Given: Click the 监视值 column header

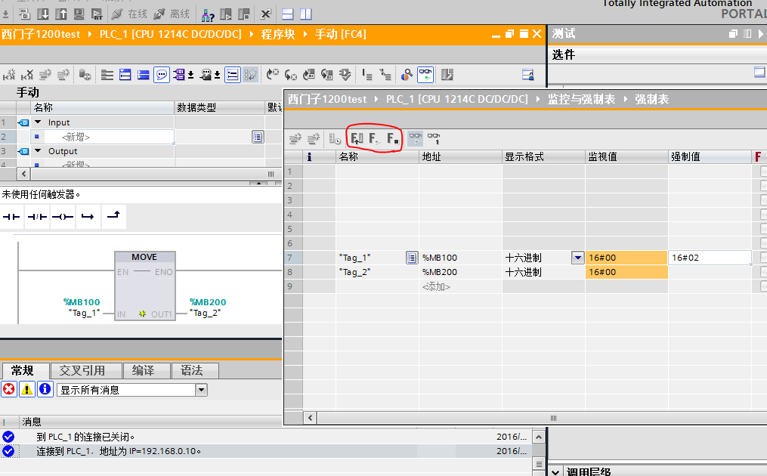Looking at the screenshot, I should pos(626,156).
